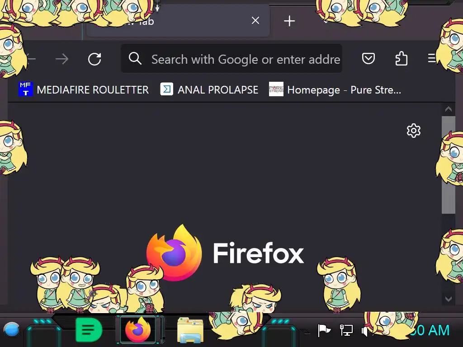Open network tray icon
This screenshot has width=463, height=347.
(x=346, y=330)
